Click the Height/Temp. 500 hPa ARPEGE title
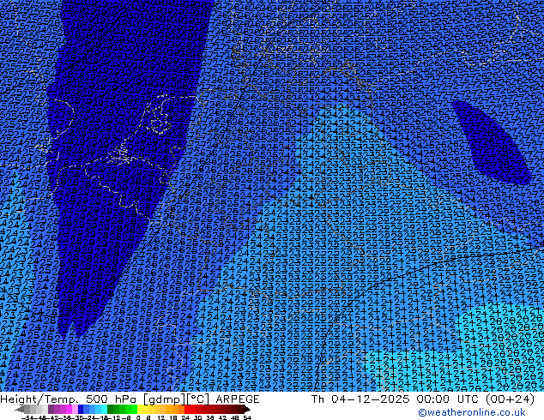This screenshot has width=544, height=420. point(130,399)
